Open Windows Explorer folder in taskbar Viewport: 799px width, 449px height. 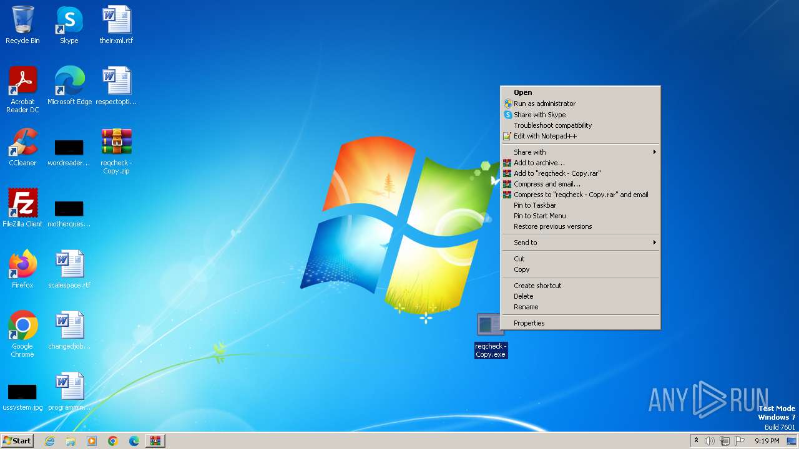71,441
